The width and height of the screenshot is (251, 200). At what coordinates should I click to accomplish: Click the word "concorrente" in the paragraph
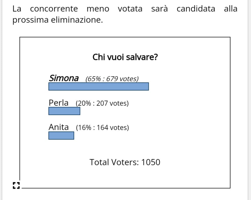tap(54, 9)
